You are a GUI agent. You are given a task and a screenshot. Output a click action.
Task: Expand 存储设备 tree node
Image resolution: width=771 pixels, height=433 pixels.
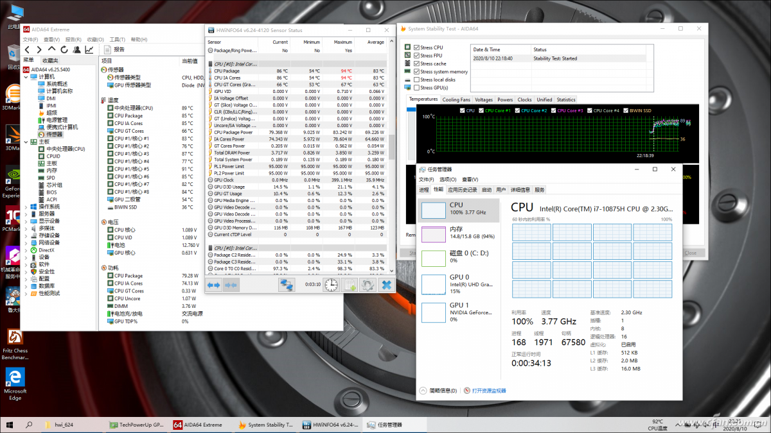26,235
